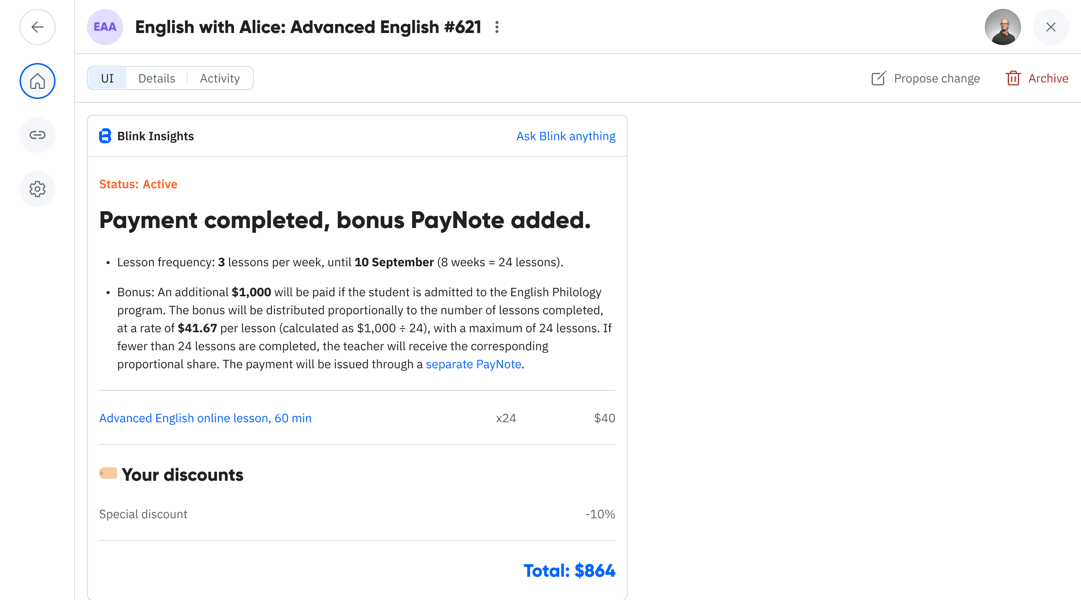Close the panel with X icon

coord(1050,27)
